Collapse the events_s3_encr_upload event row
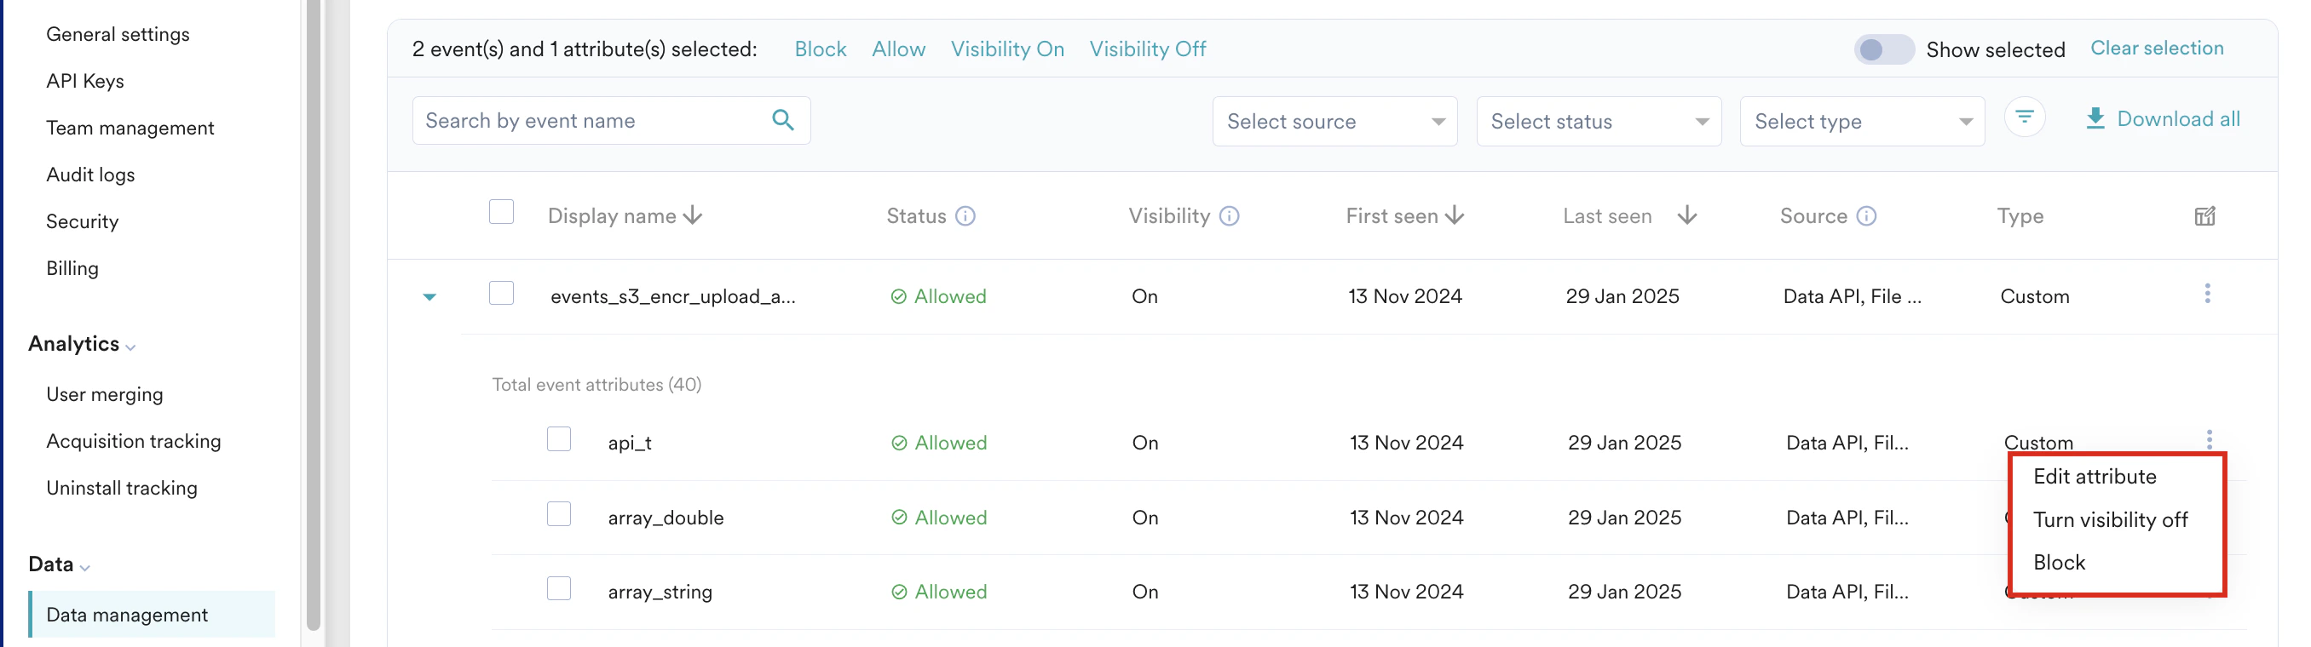This screenshot has width=2311, height=647. click(429, 295)
